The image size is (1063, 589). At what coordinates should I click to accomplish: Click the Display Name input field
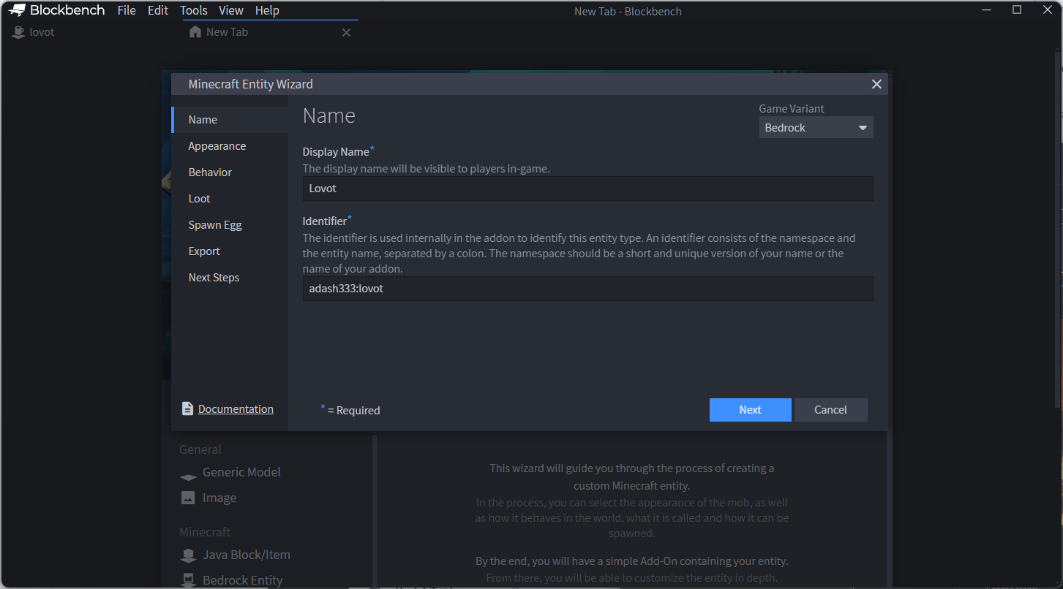tap(588, 189)
